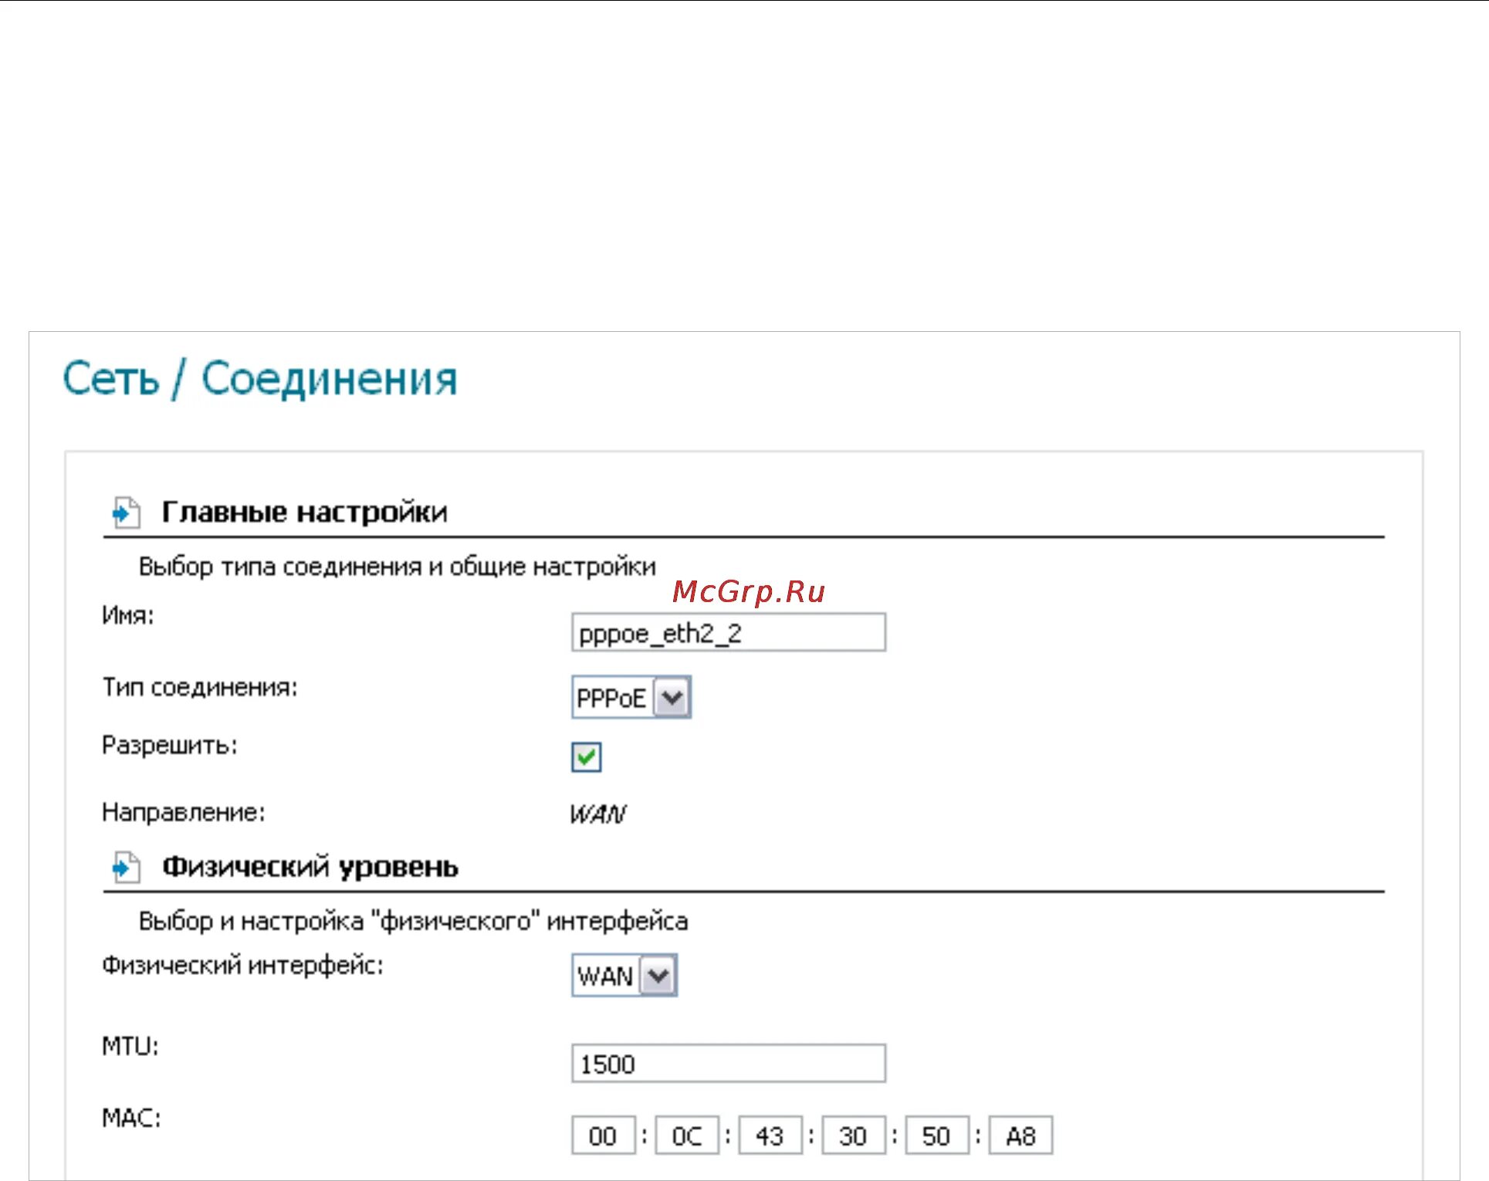
Task: Click the Физический уровень section icon
Action: coord(126,868)
